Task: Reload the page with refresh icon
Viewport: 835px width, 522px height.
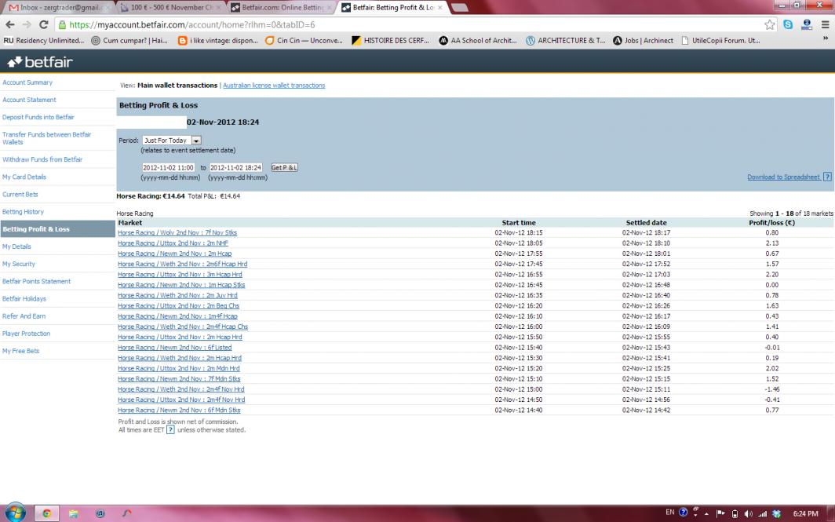Action: point(44,24)
